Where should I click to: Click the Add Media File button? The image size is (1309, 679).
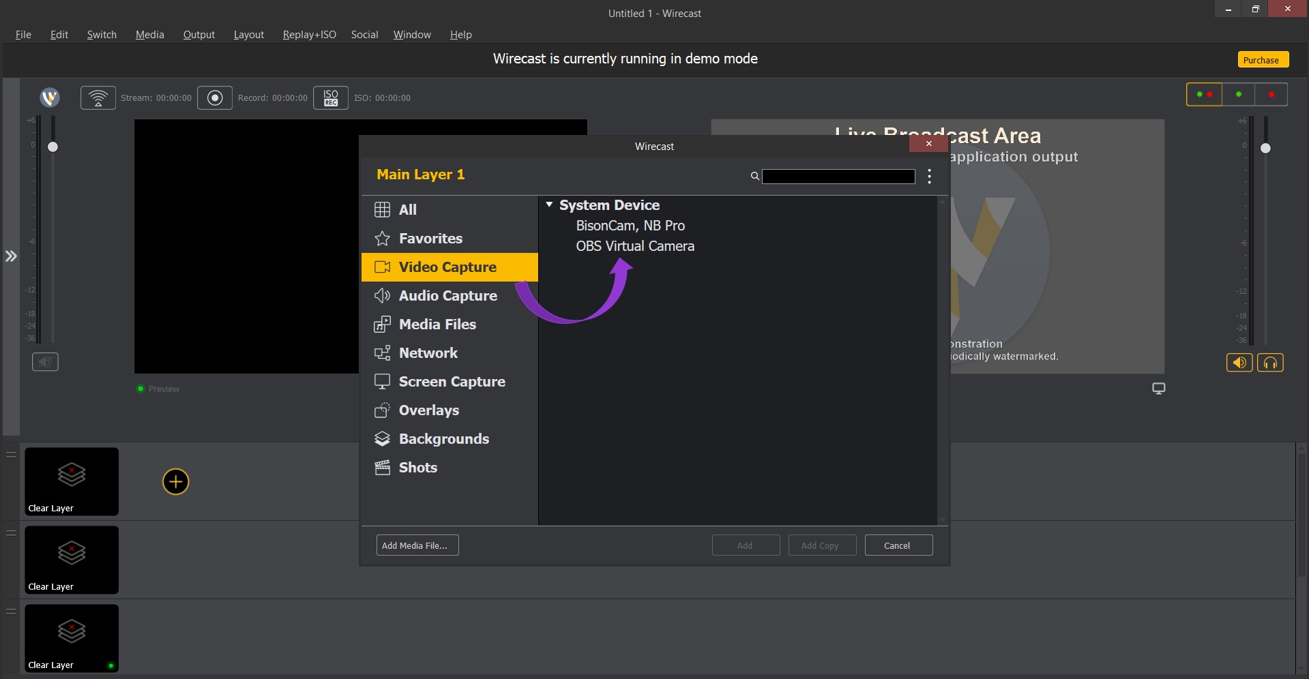[416, 545]
